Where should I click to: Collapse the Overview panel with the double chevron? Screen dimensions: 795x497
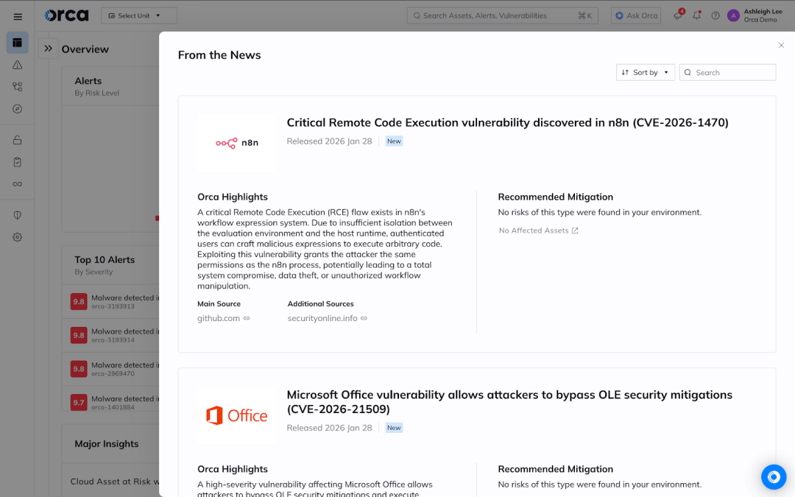pos(46,49)
